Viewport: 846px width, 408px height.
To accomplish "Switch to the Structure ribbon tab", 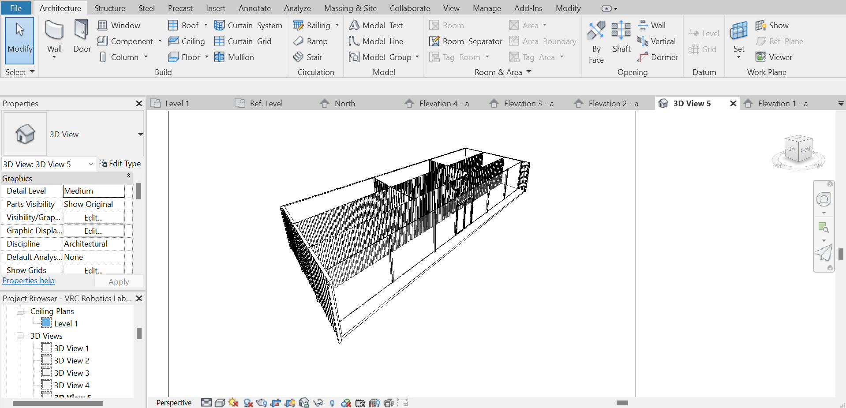I will pos(109,8).
